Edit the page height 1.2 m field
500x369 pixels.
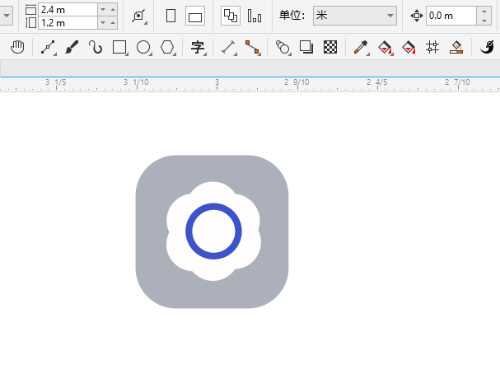coord(68,22)
